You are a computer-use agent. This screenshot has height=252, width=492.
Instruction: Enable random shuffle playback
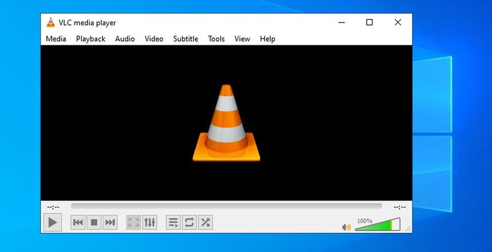(x=205, y=223)
